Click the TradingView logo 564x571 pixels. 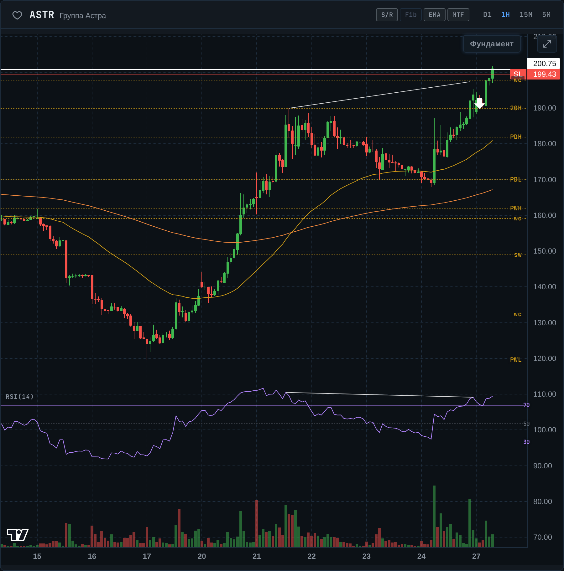tap(18, 535)
